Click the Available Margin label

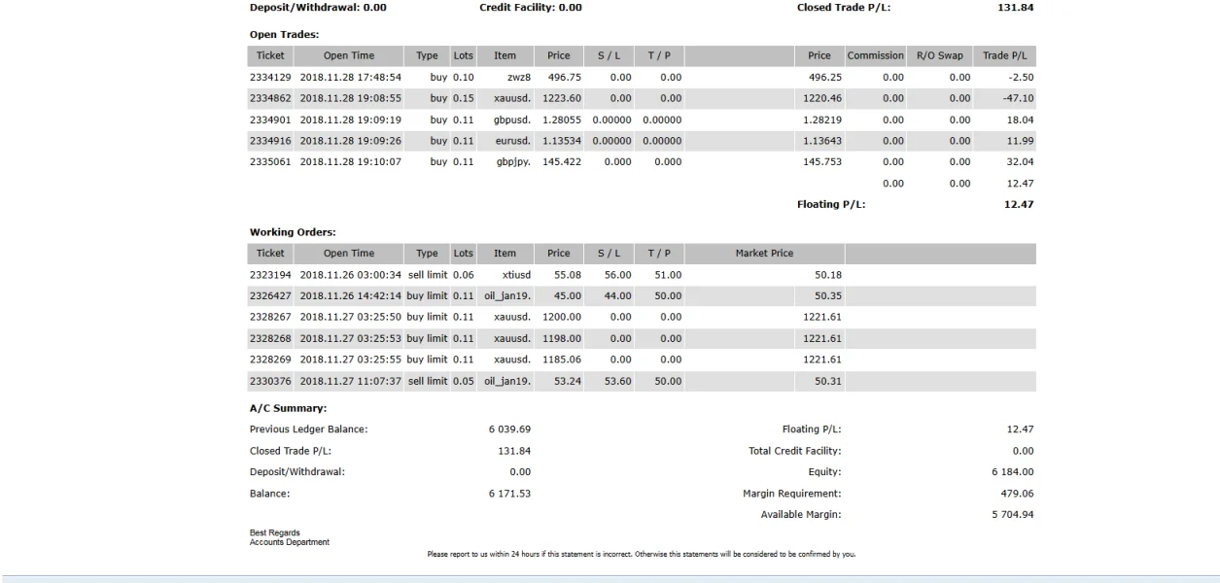pyautogui.click(x=801, y=515)
